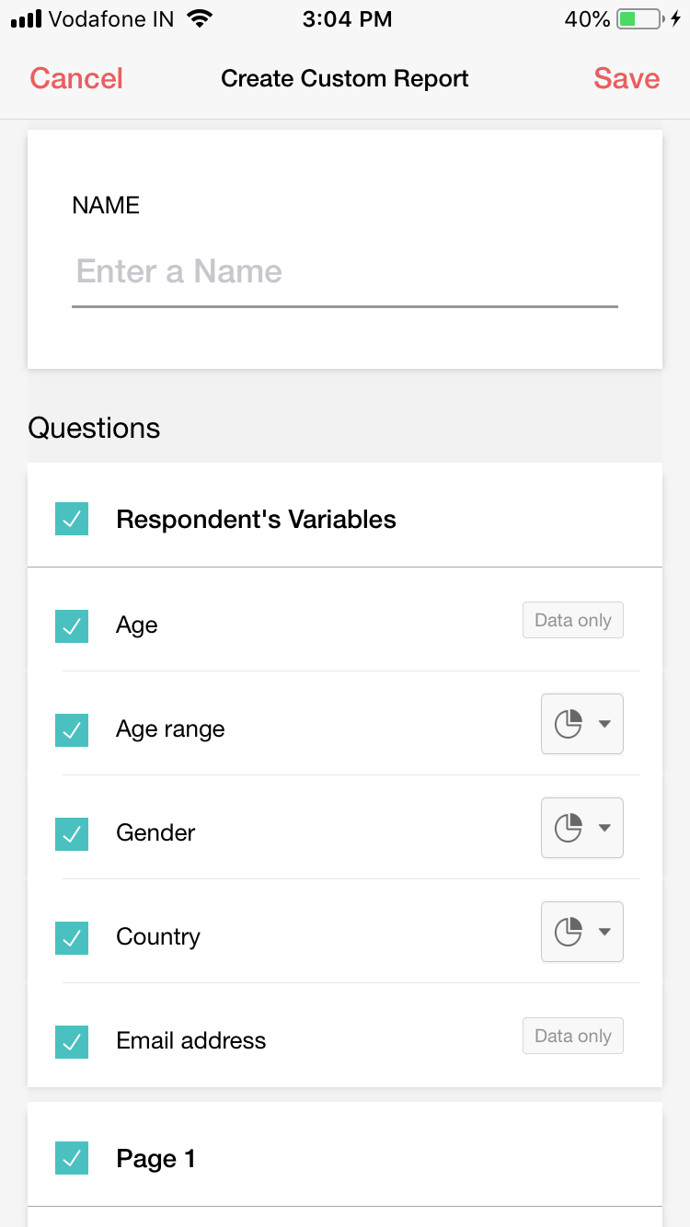The image size is (690, 1227).
Task: Tap the battery indicator icon
Action: pos(638,17)
